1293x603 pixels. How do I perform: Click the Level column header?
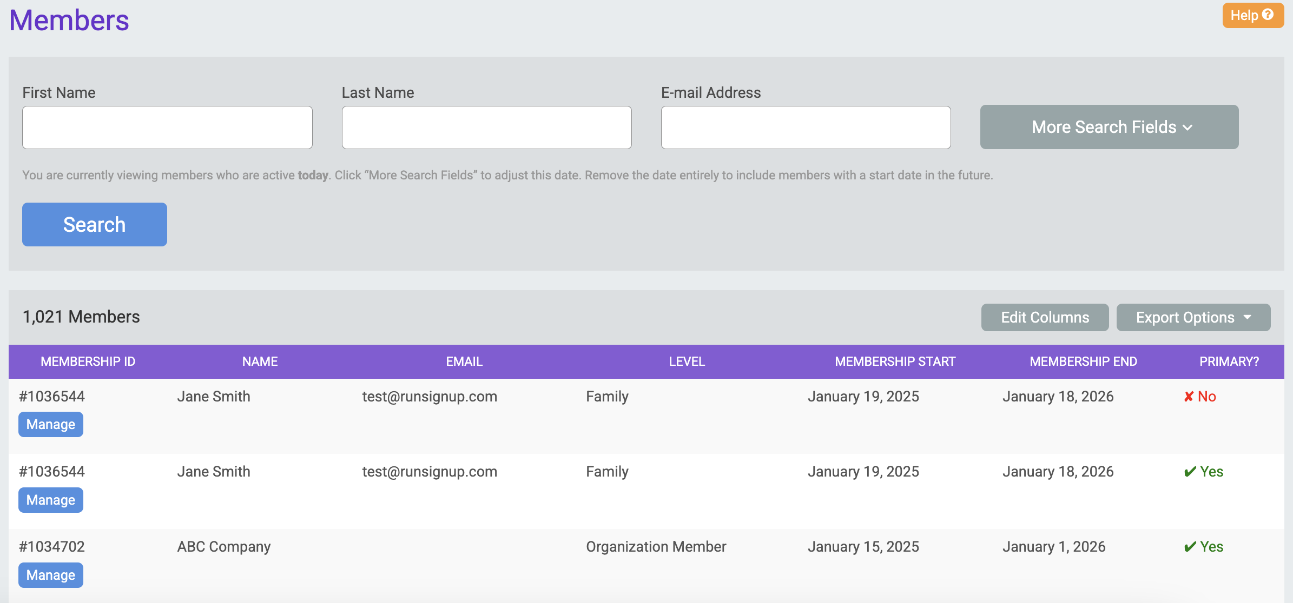pyautogui.click(x=687, y=361)
